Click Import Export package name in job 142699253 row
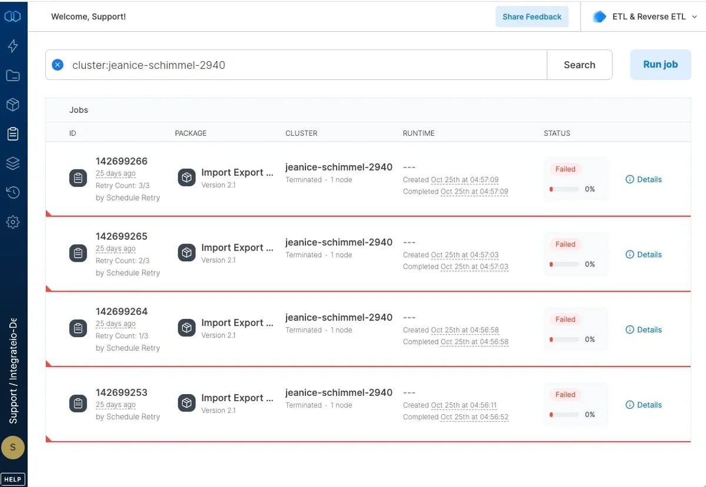The height and width of the screenshot is (487, 706). click(237, 398)
